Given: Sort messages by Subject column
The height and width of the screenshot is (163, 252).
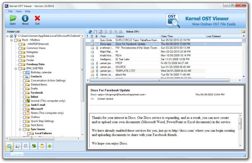Looking at the screenshot, I should [137, 36].
